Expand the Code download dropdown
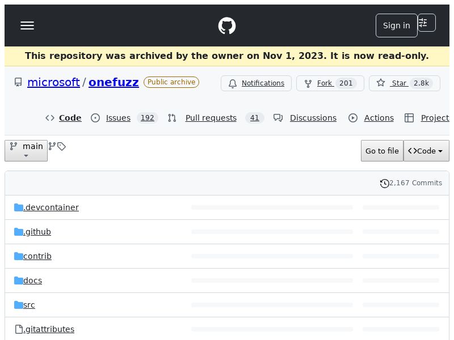454x340 pixels. point(426,151)
